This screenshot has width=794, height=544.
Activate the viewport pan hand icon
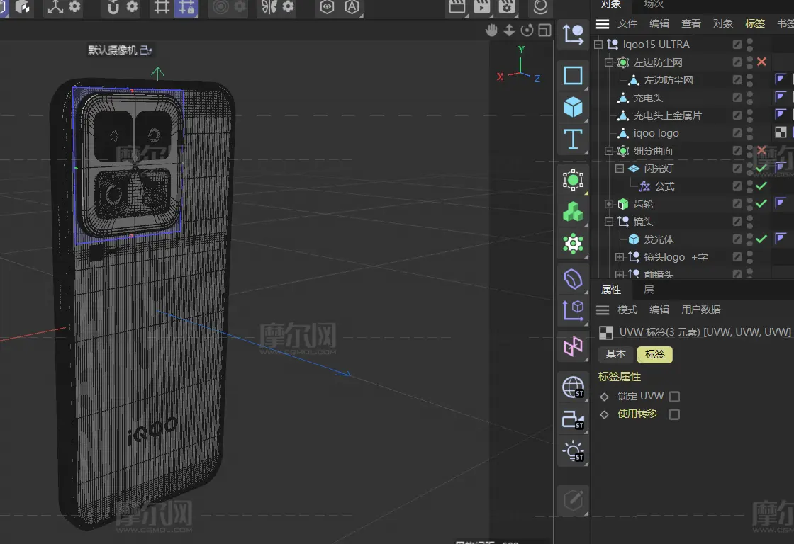491,30
